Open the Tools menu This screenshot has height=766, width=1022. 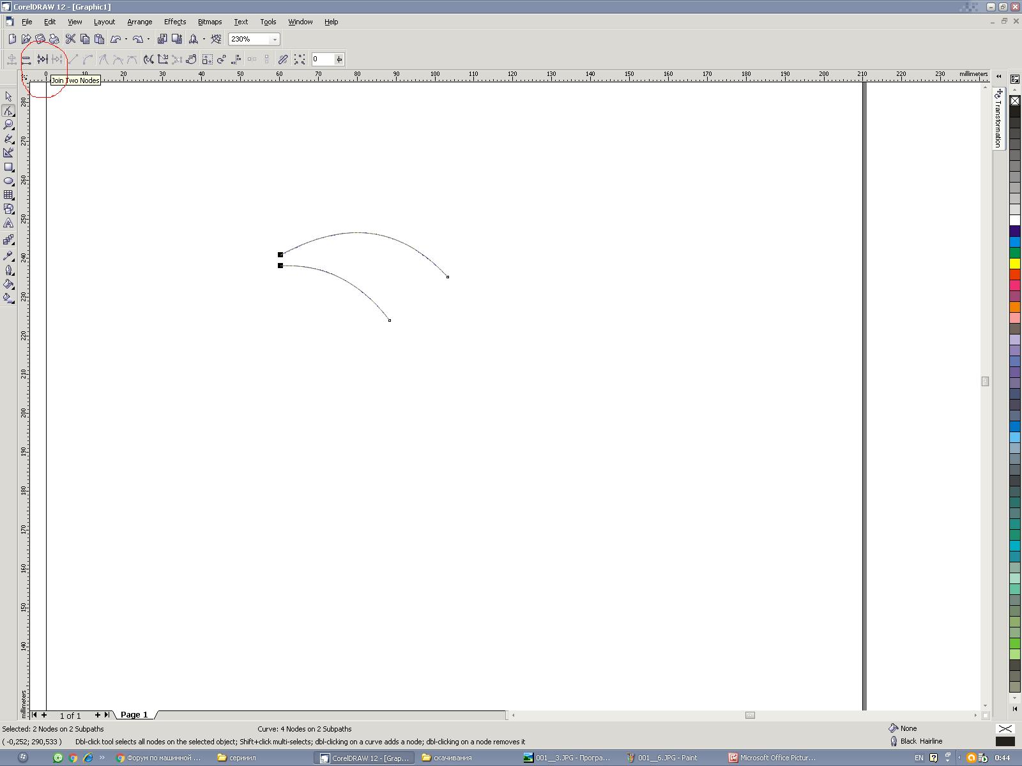[268, 22]
